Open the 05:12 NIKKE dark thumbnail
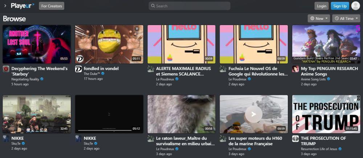Screen dimensions: 363x158 coord(109,114)
